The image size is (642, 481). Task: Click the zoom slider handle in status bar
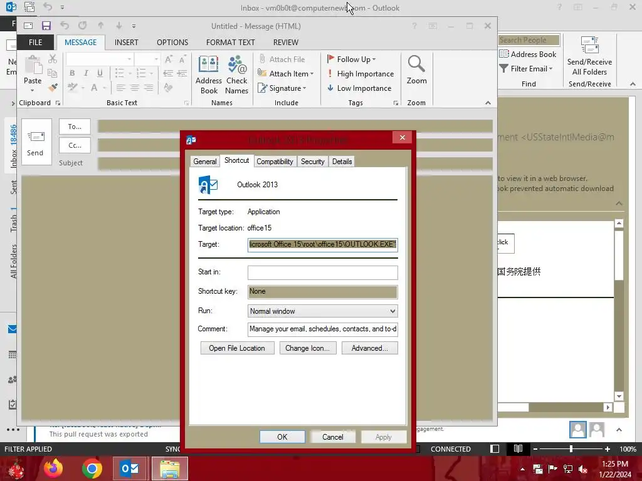(x=571, y=449)
